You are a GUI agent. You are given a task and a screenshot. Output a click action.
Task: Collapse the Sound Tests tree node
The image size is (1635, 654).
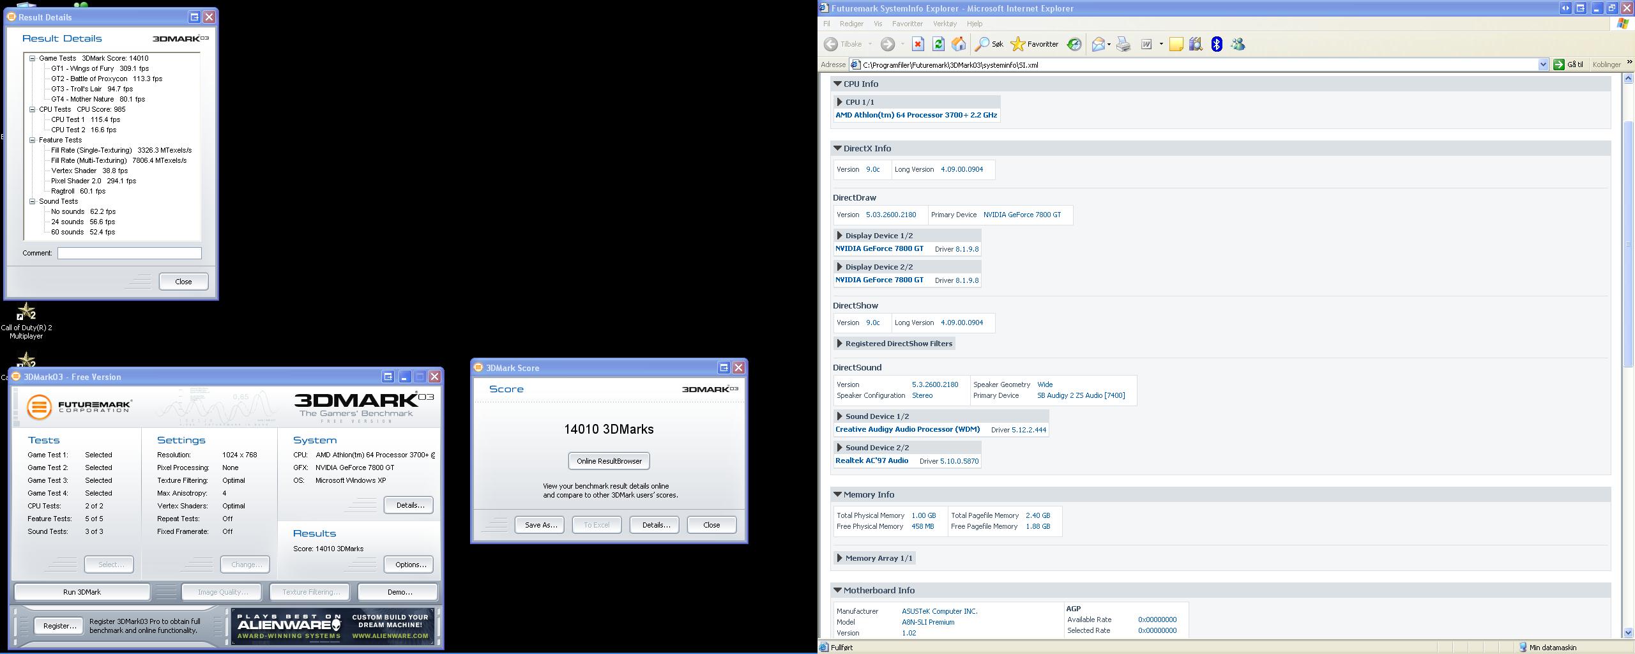[x=32, y=201]
